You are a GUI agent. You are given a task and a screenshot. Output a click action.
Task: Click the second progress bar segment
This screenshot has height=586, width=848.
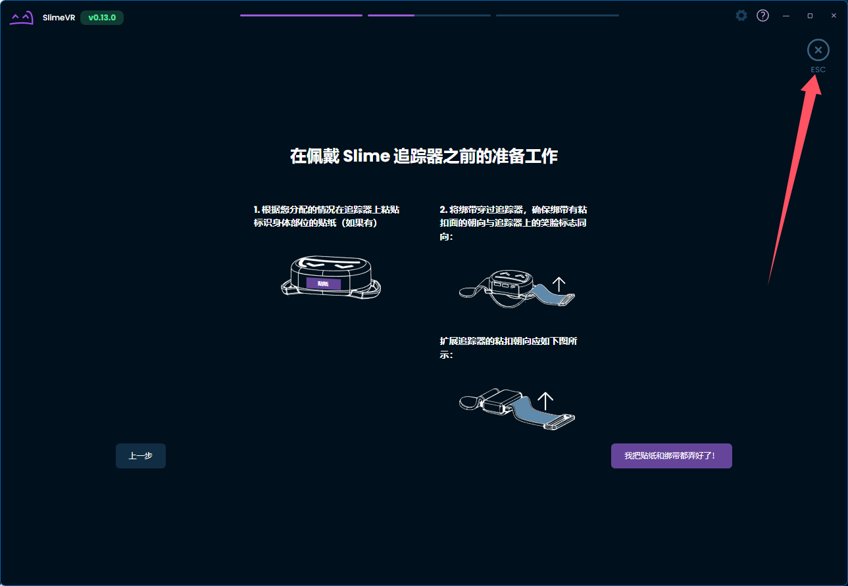(x=429, y=15)
